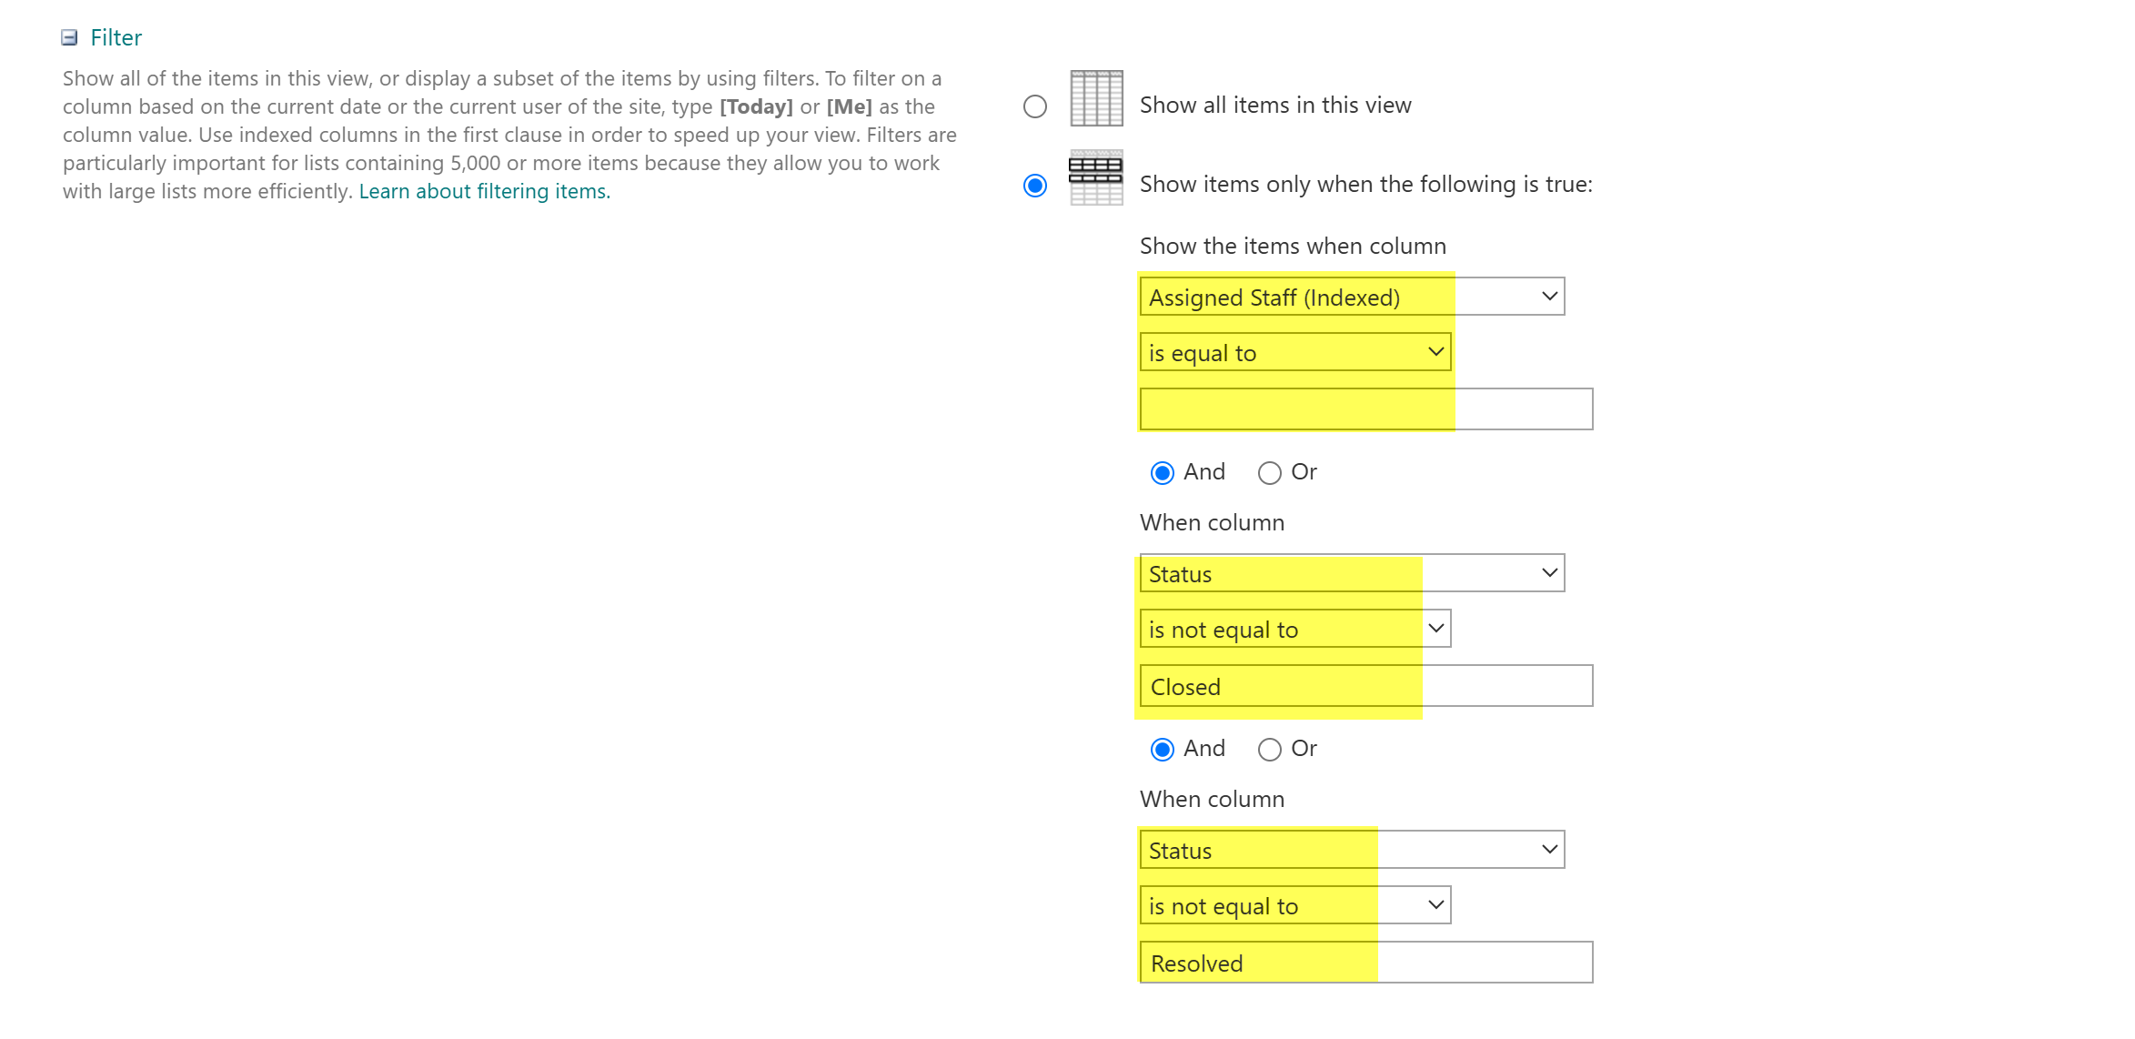The width and height of the screenshot is (2135, 1039).
Task: Collapse the Filter section minus icon
Action: [69, 37]
